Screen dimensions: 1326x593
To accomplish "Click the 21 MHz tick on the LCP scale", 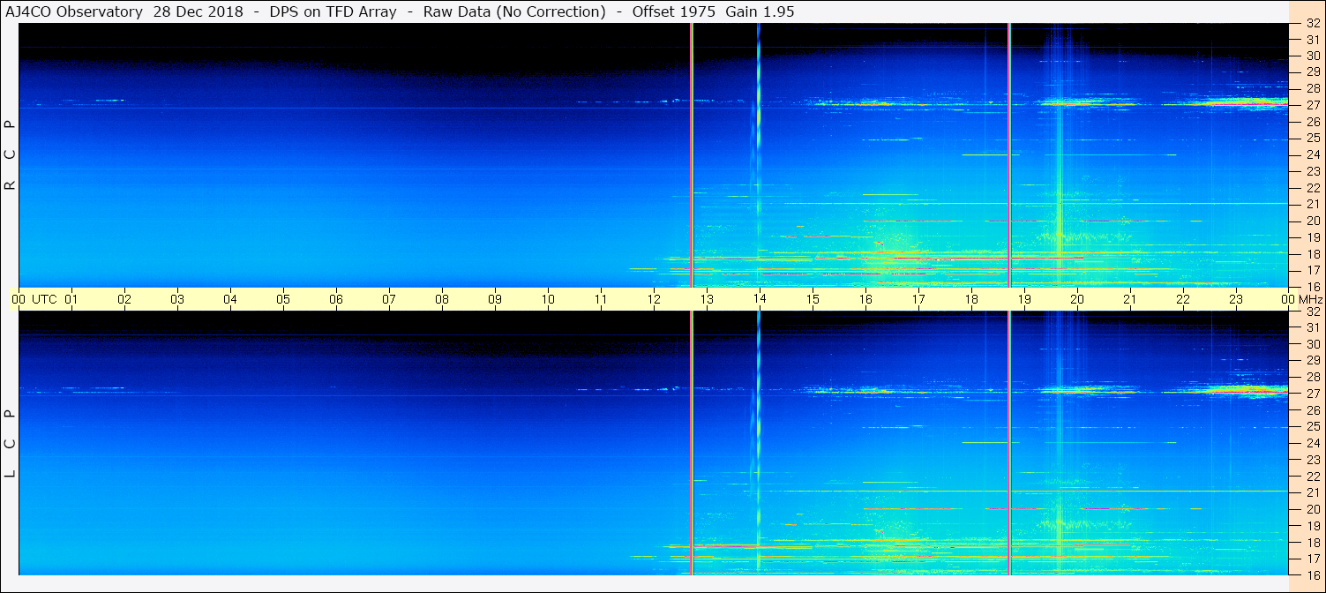I will [1312, 492].
